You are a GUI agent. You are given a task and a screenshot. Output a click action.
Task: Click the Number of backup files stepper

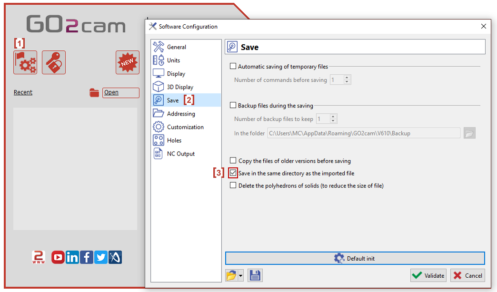[333, 119]
